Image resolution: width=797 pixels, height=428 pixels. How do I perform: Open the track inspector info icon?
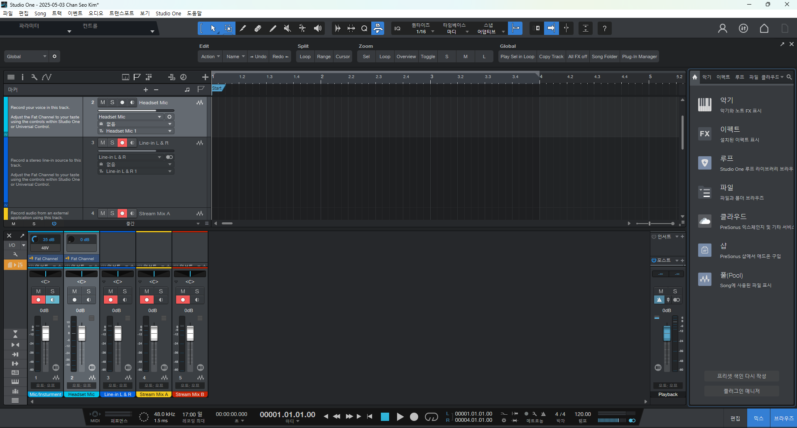pos(22,77)
